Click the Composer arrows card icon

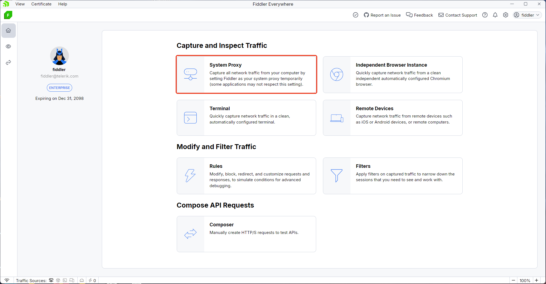point(190,234)
